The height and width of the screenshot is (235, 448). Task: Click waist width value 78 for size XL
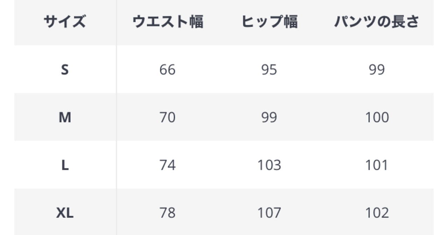(167, 213)
